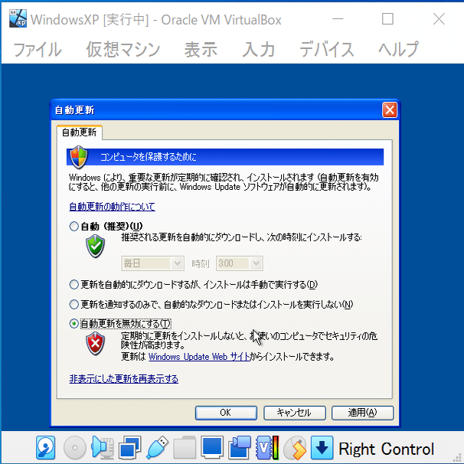Viewport: 464px width, 464px height.
Task: Click the red shield disabled-updates icon
Action: pyautogui.click(x=95, y=343)
